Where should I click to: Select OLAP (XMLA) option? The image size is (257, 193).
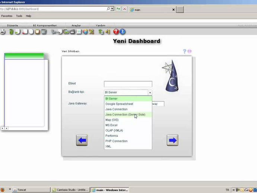(x=128, y=130)
